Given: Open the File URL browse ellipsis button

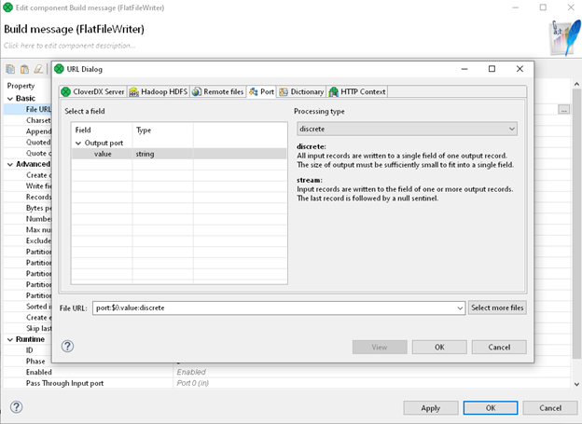Looking at the screenshot, I should 563,109.
